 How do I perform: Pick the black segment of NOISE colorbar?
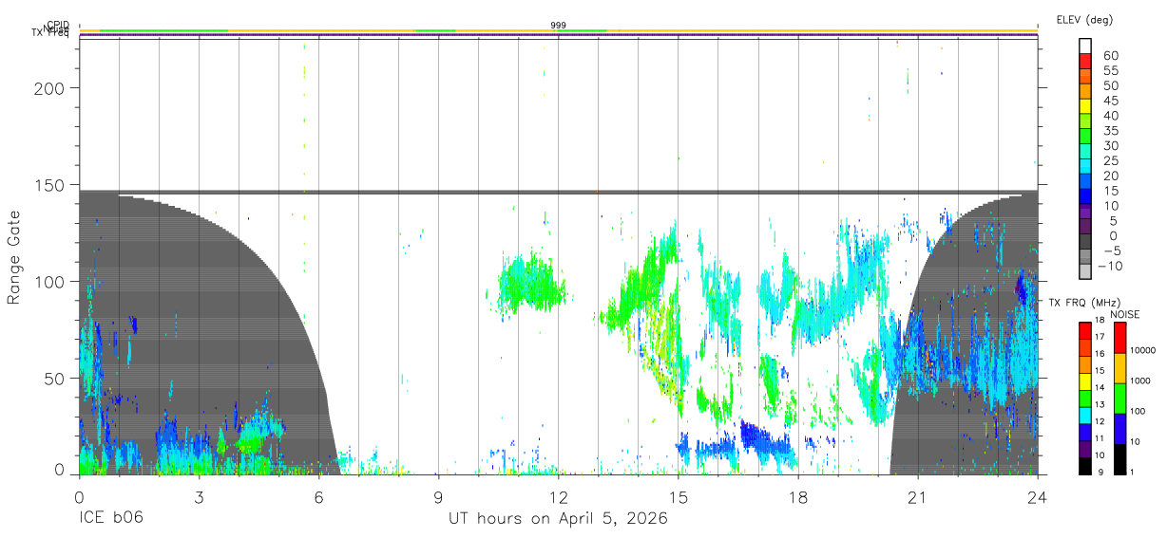tap(1119, 459)
